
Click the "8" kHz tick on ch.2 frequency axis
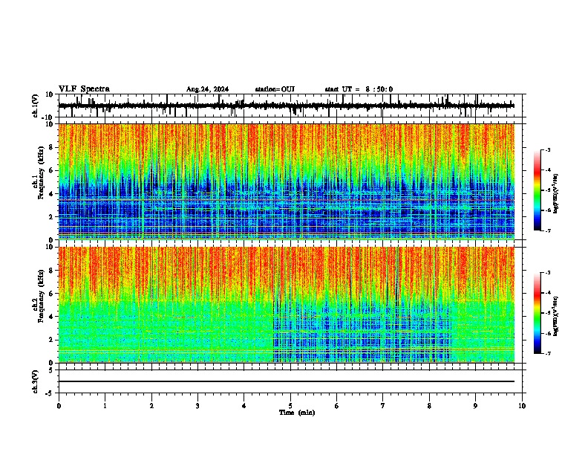click(x=52, y=271)
